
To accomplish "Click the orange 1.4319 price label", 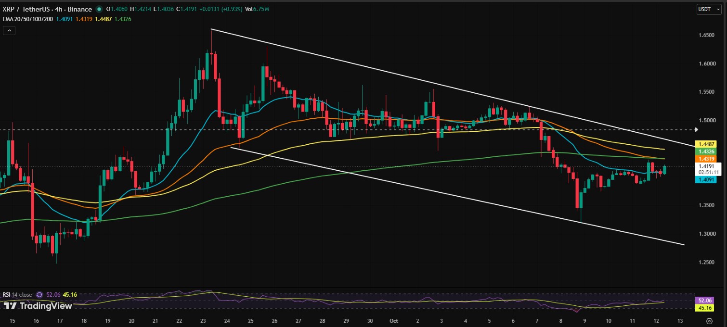I will click(x=706, y=159).
